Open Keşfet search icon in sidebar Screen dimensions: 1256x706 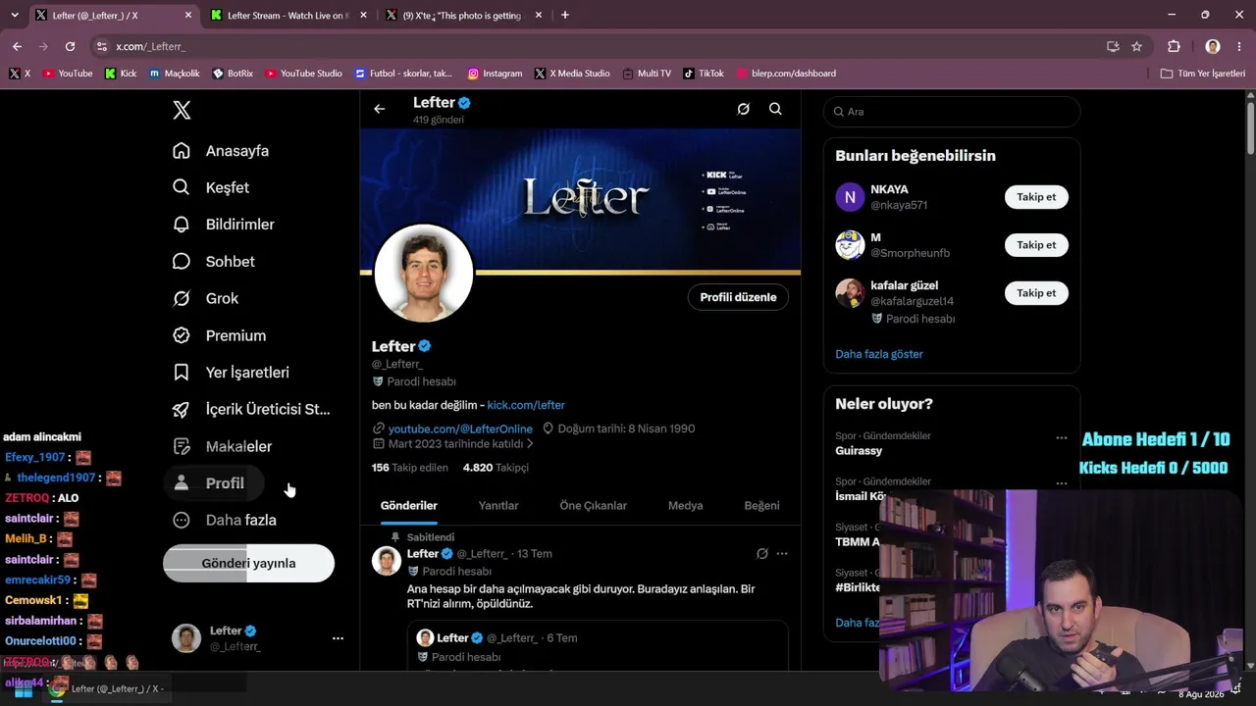click(x=181, y=187)
